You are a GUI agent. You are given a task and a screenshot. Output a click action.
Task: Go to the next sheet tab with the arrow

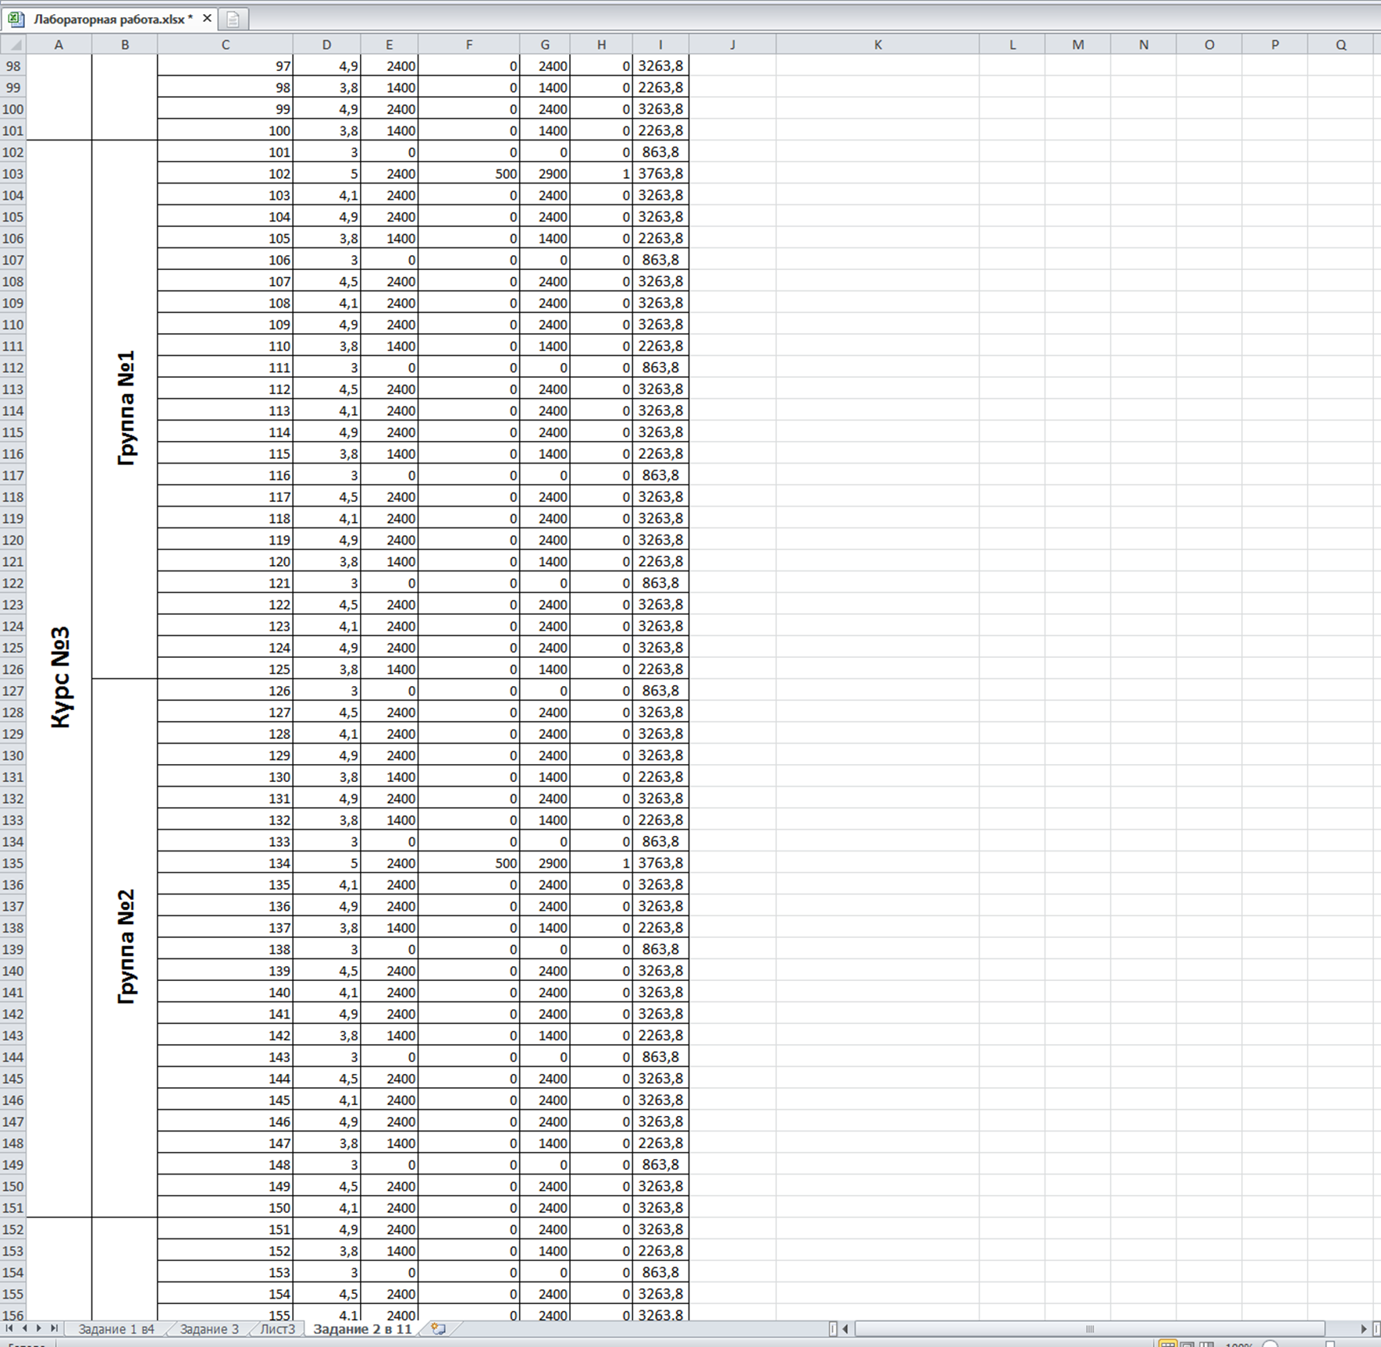38,1328
